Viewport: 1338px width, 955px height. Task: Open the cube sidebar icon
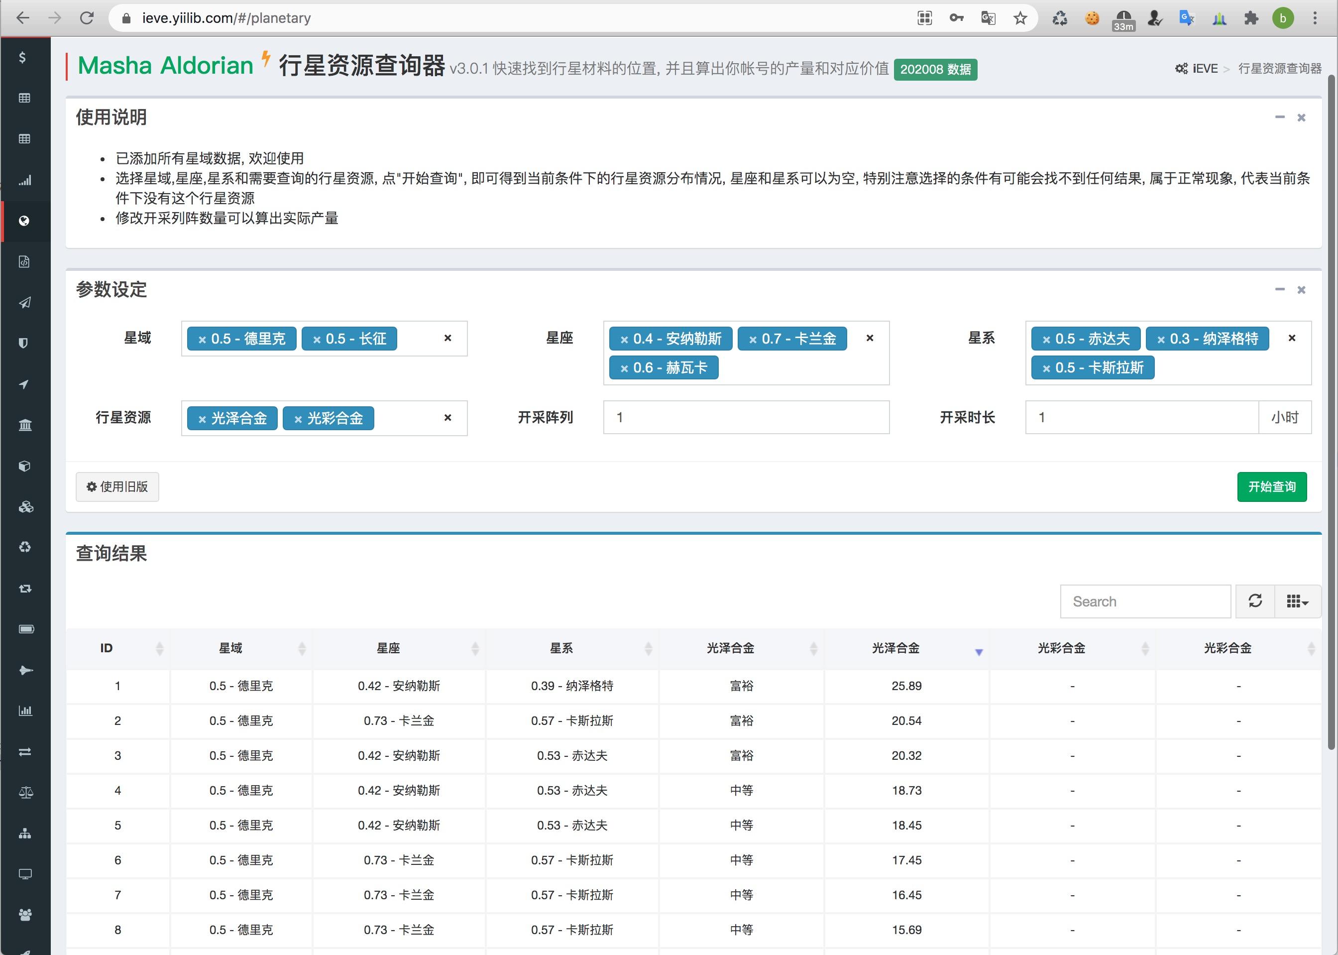tap(24, 467)
